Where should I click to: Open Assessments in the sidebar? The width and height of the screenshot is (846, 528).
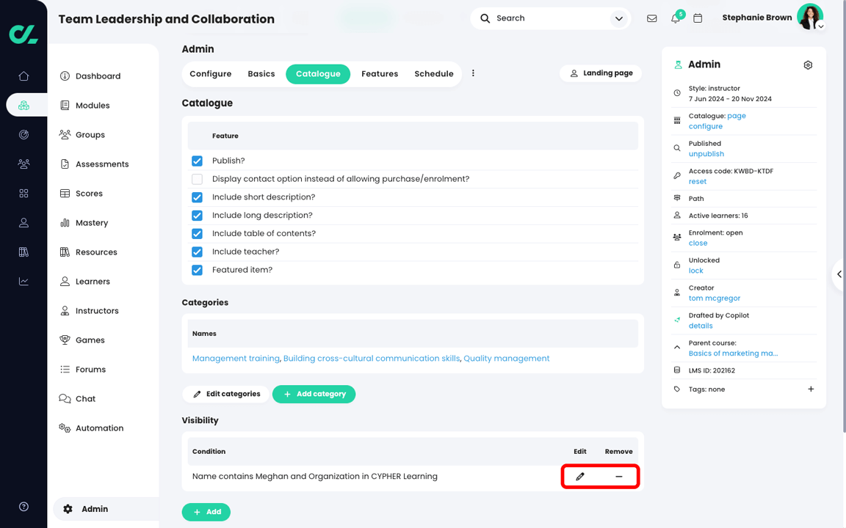pyautogui.click(x=102, y=164)
